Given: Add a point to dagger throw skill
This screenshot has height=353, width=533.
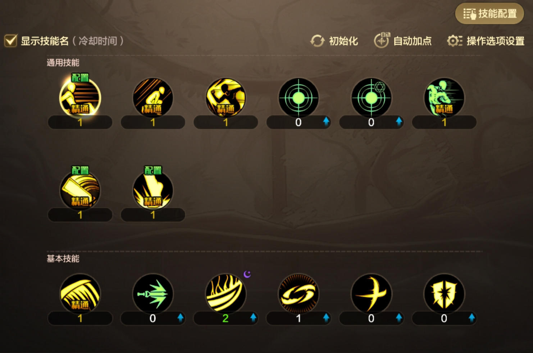Looking at the screenshot, I should [x=181, y=317].
